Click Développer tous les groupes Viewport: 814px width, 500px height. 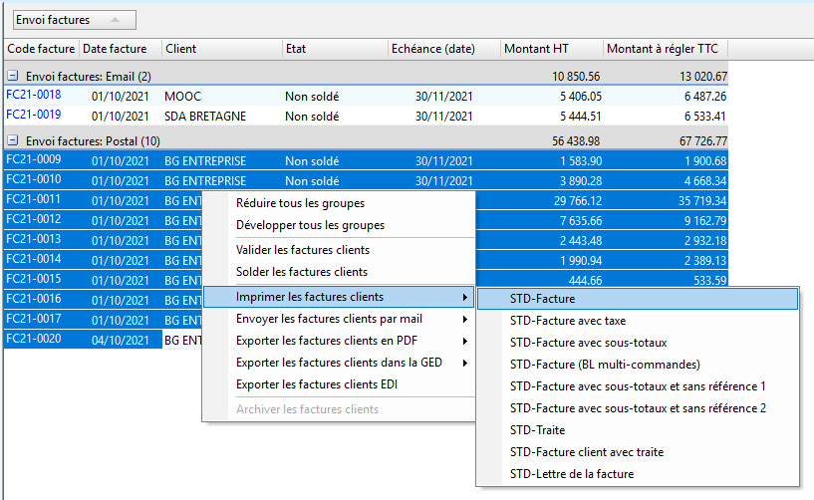310,225
